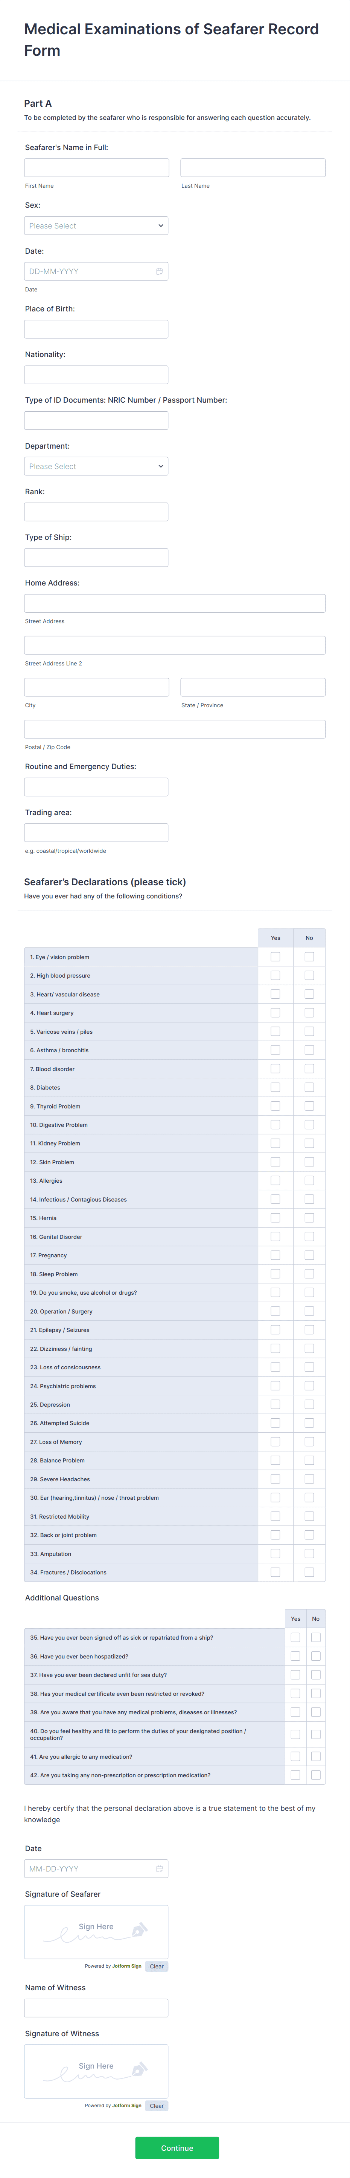The image size is (350, 2178).
Task: Check No for allergic to any medication
Action: pyautogui.click(x=315, y=1756)
